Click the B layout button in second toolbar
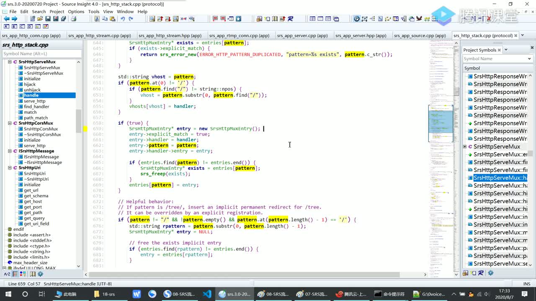 (x=14, y=27)
